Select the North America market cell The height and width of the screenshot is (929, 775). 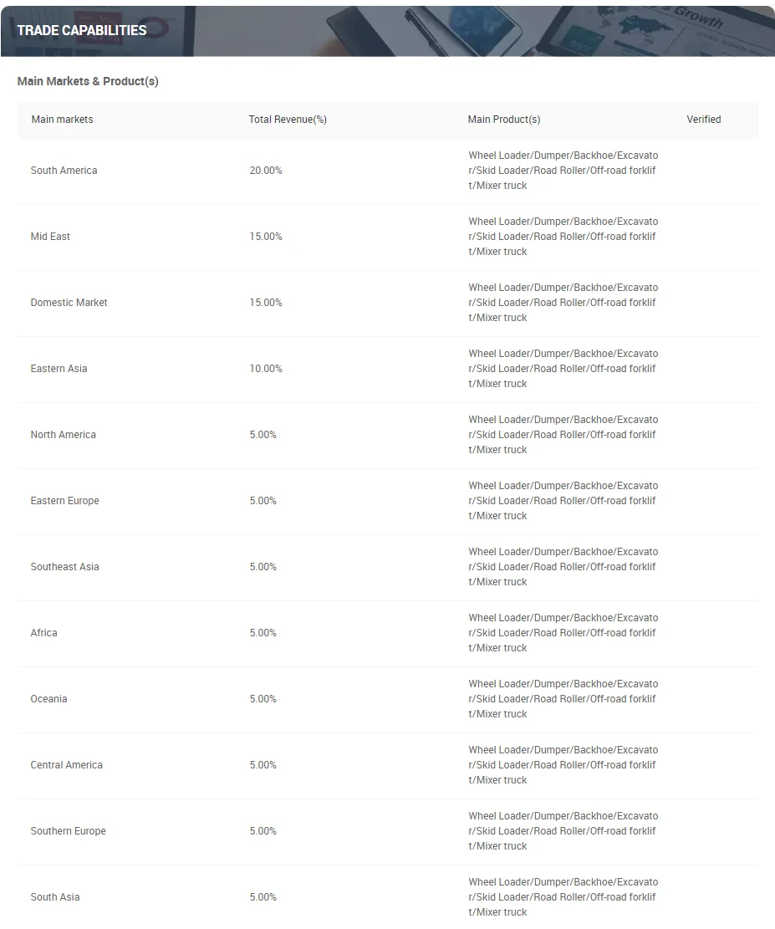click(63, 435)
